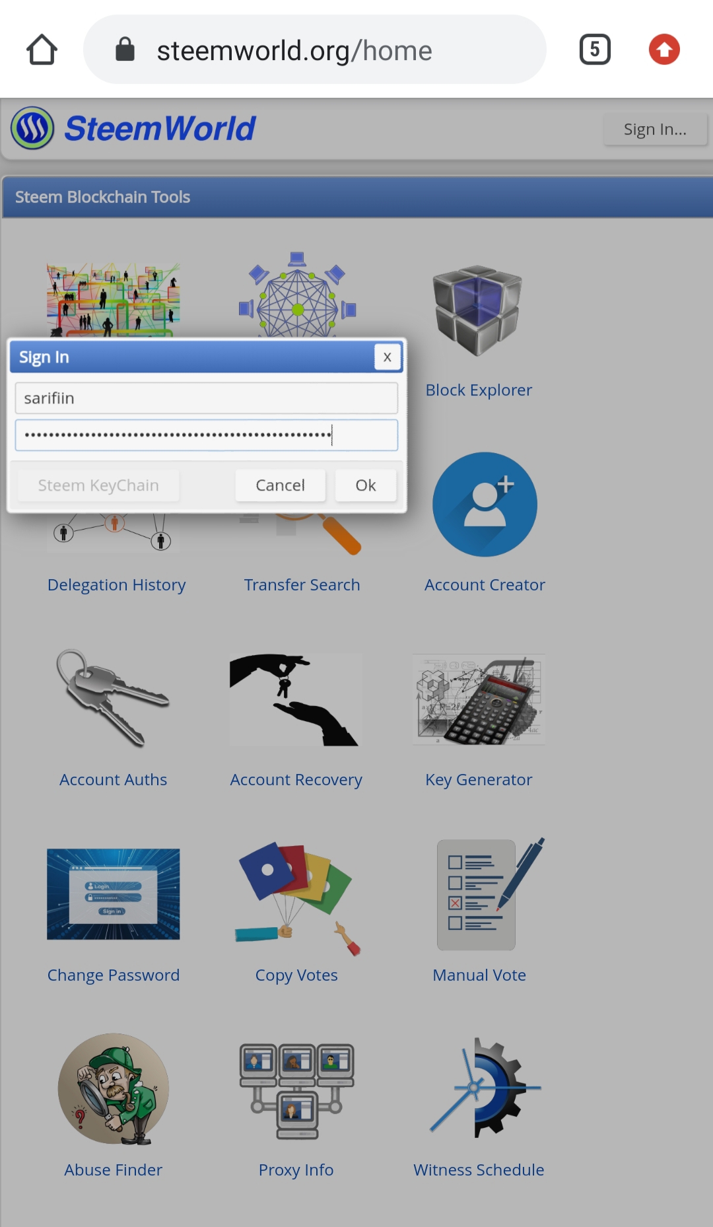The height and width of the screenshot is (1227, 713).
Task: Open the browser tabs counter showing 5
Action: (595, 50)
